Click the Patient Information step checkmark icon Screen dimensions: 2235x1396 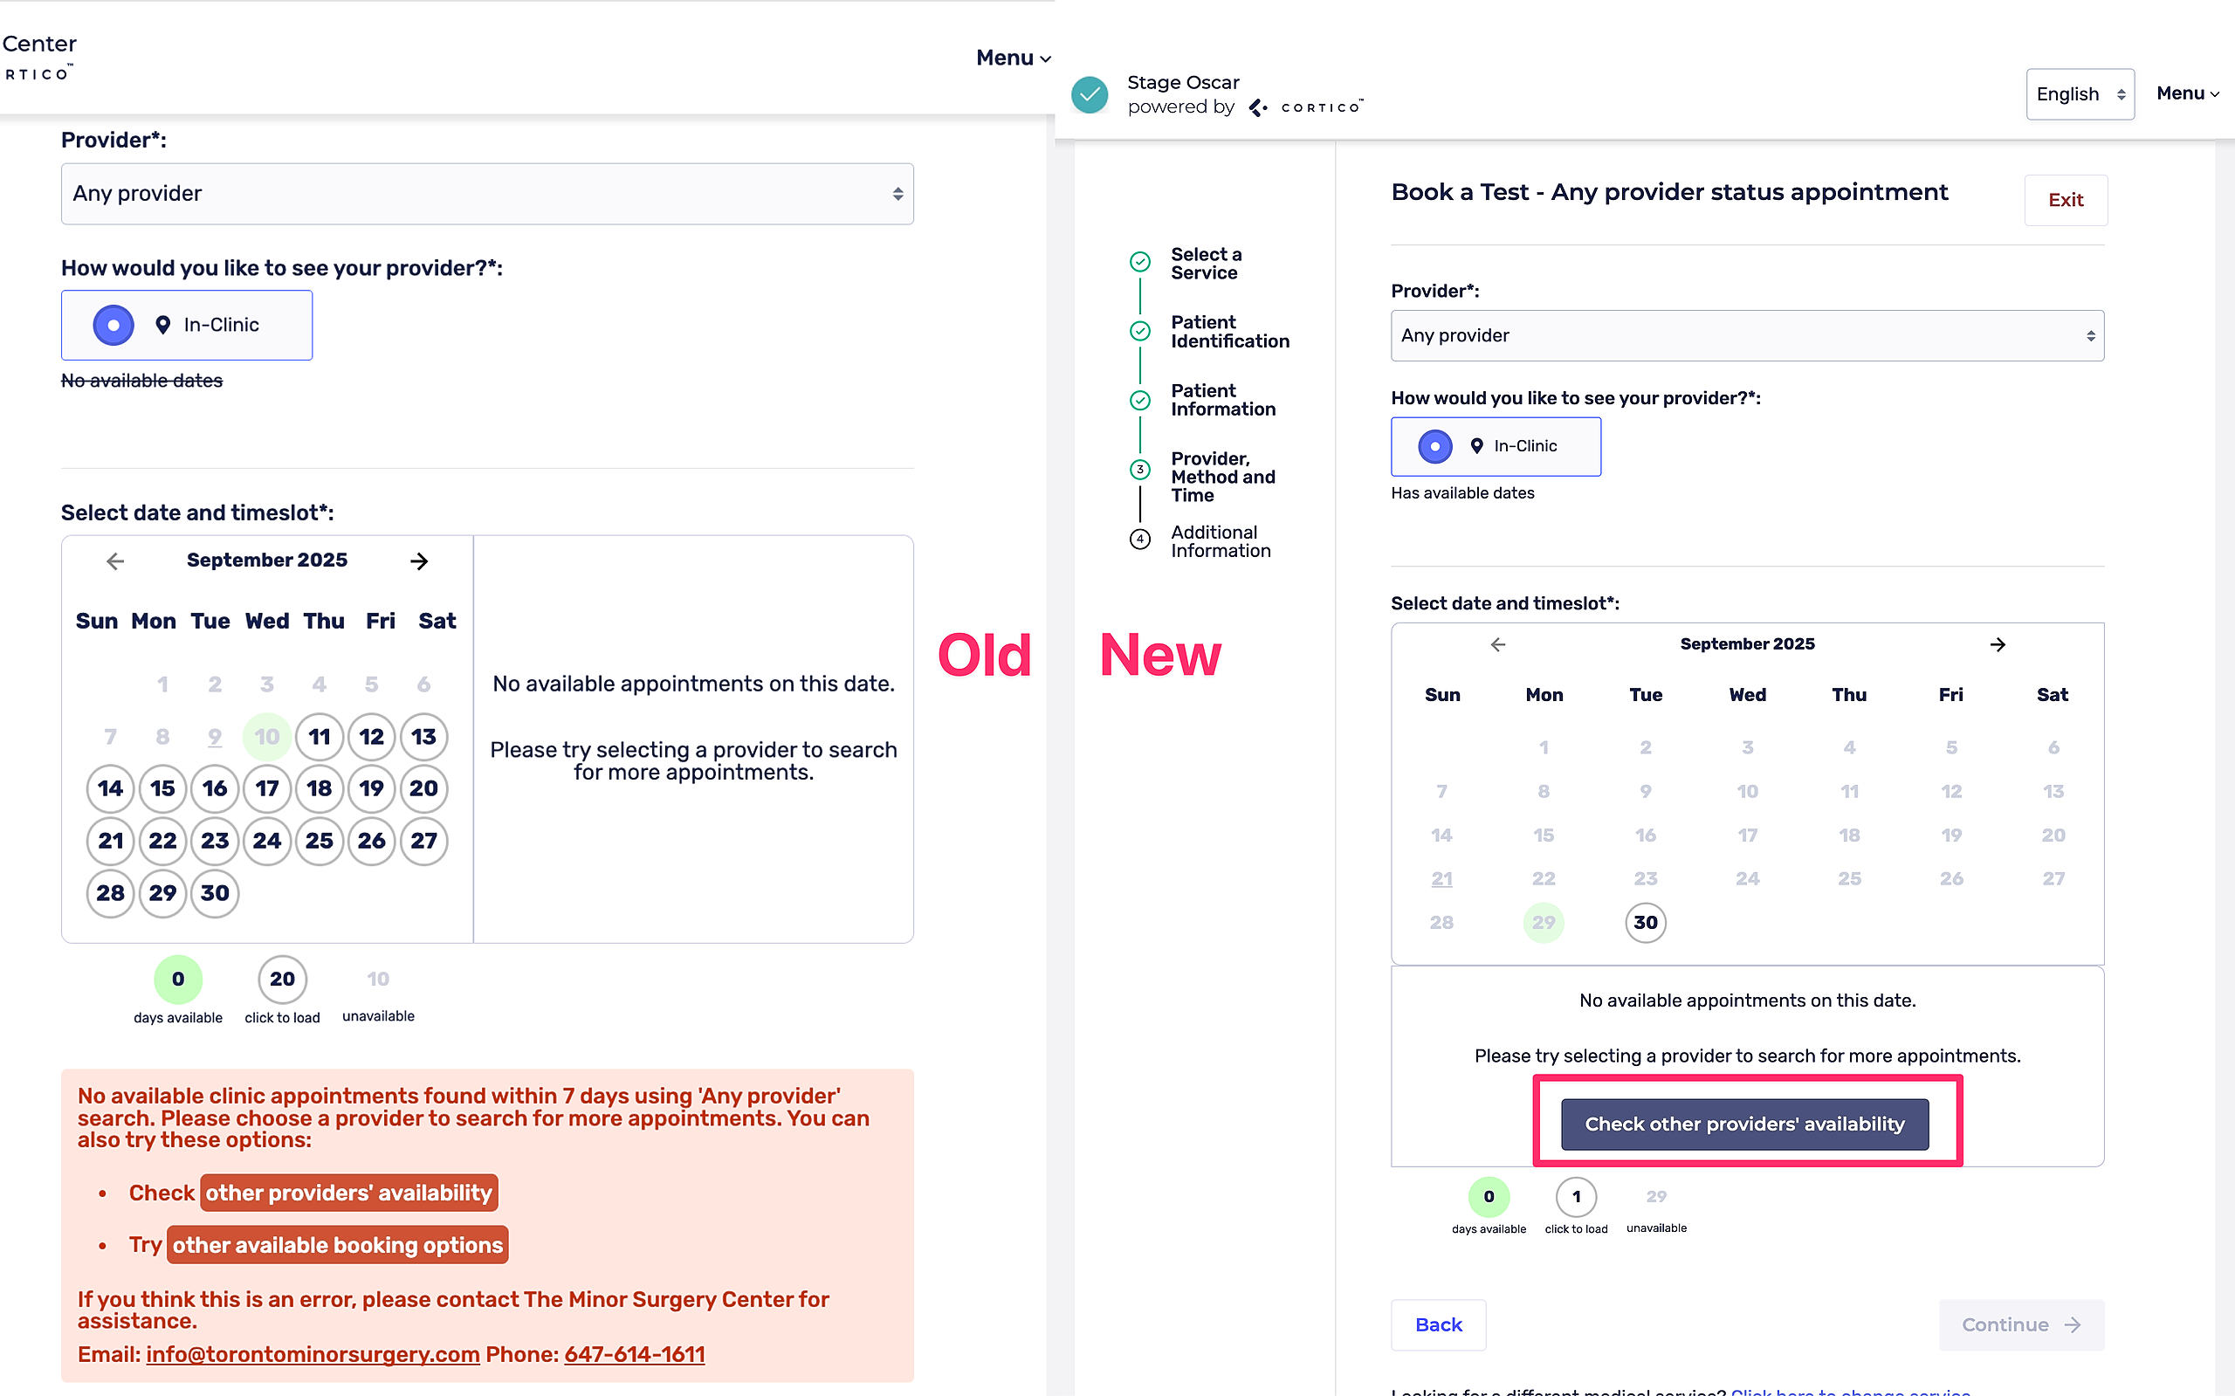(1140, 400)
